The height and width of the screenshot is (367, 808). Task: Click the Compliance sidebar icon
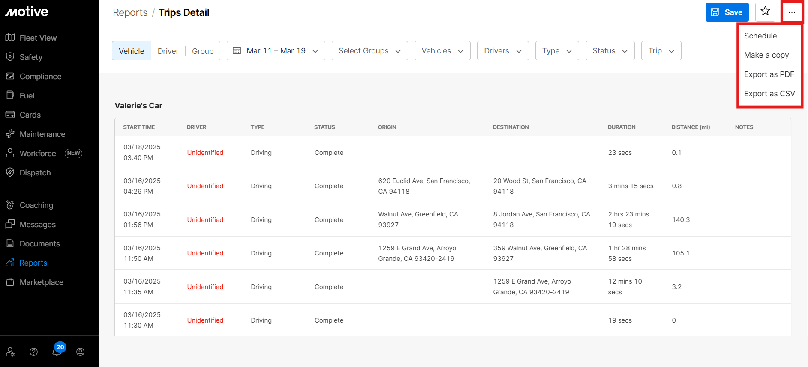[x=10, y=76]
